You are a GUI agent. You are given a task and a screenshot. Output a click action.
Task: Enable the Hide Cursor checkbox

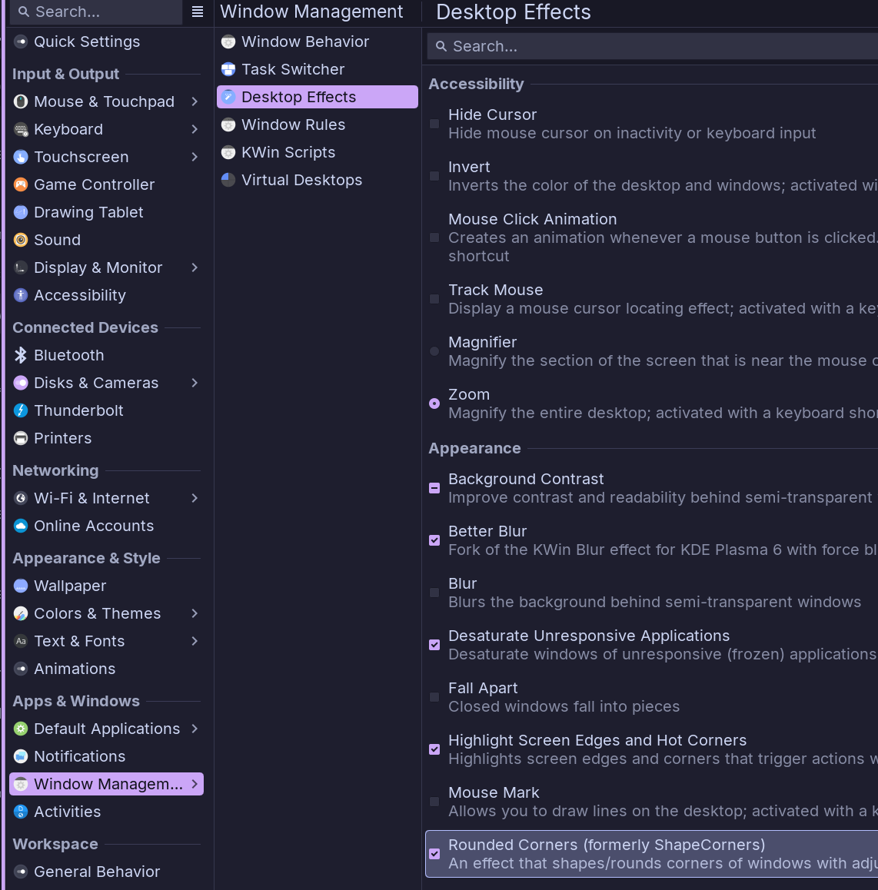pyautogui.click(x=434, y=124)
